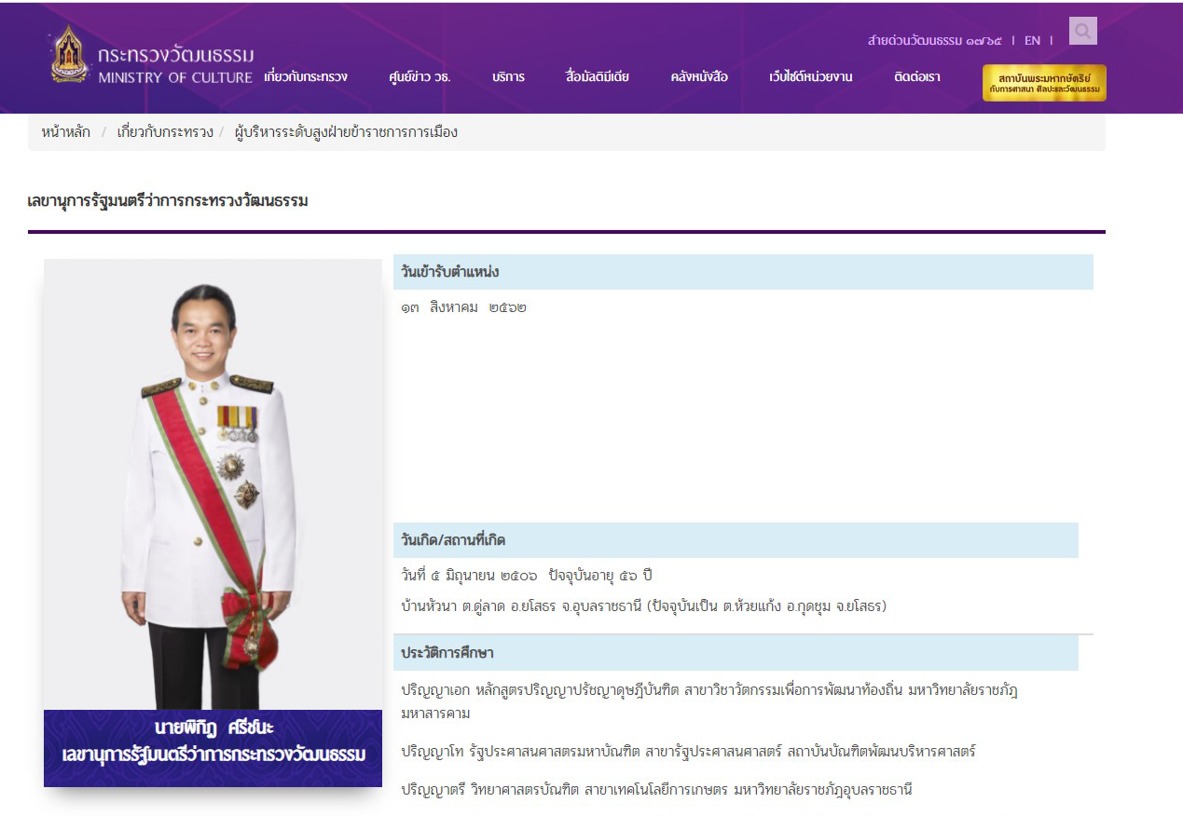Click ผู้บริหารระดับสูงฝ่ายข้าราชการการเมือง breadcrumb item
The width and height of the screenshot is (1183, 816).
click(x=346, y=132)
